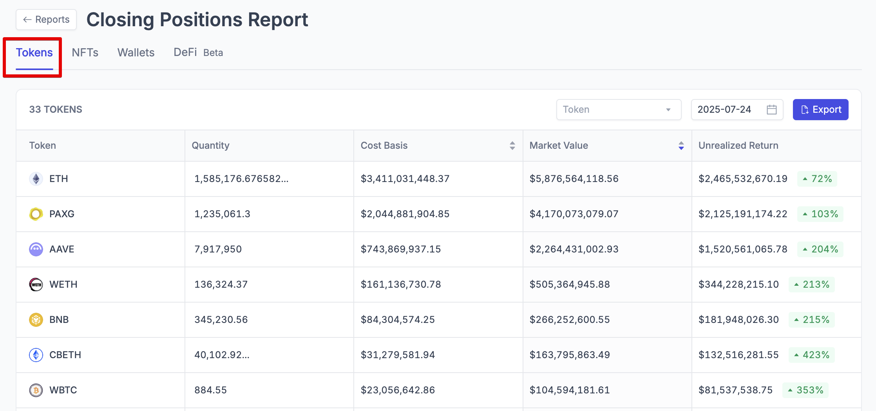Click the 423% return badge for CBETH

point(811,355)
